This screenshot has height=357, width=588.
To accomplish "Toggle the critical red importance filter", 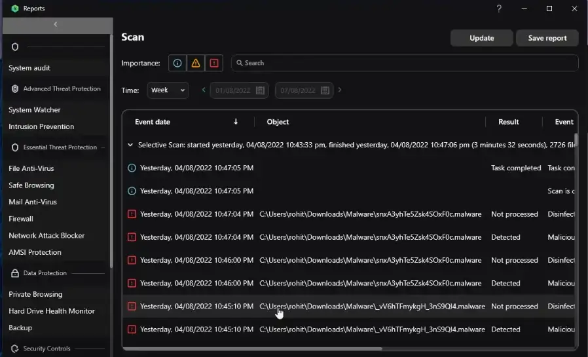I will tap(214, 63).
